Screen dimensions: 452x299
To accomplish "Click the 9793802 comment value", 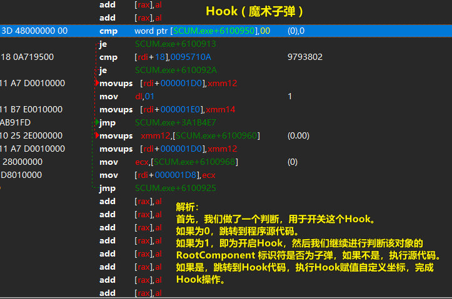I will point(304,57).
